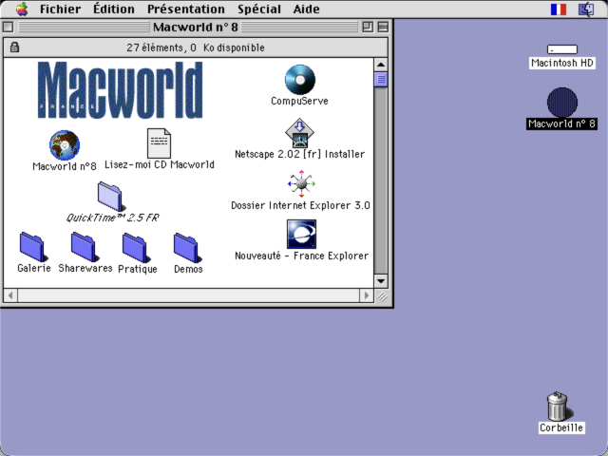Open the Aide menu
Viewport: 608px width, 456px height.
point(306,9)
